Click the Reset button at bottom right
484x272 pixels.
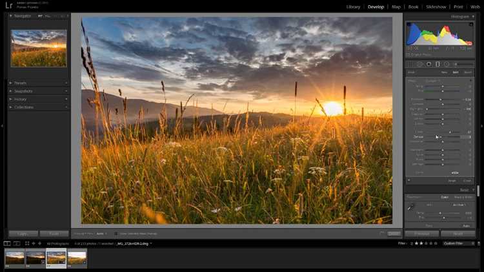pyautogui.click(x=458, y=234)
